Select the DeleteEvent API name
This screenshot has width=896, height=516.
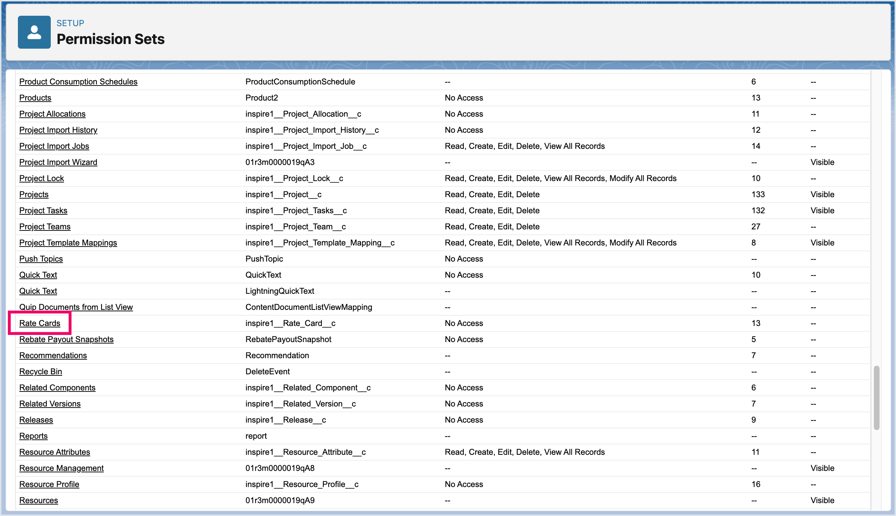click(268, 371)
